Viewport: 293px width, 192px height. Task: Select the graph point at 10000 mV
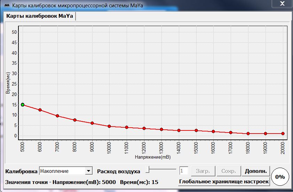click(109, 126)
